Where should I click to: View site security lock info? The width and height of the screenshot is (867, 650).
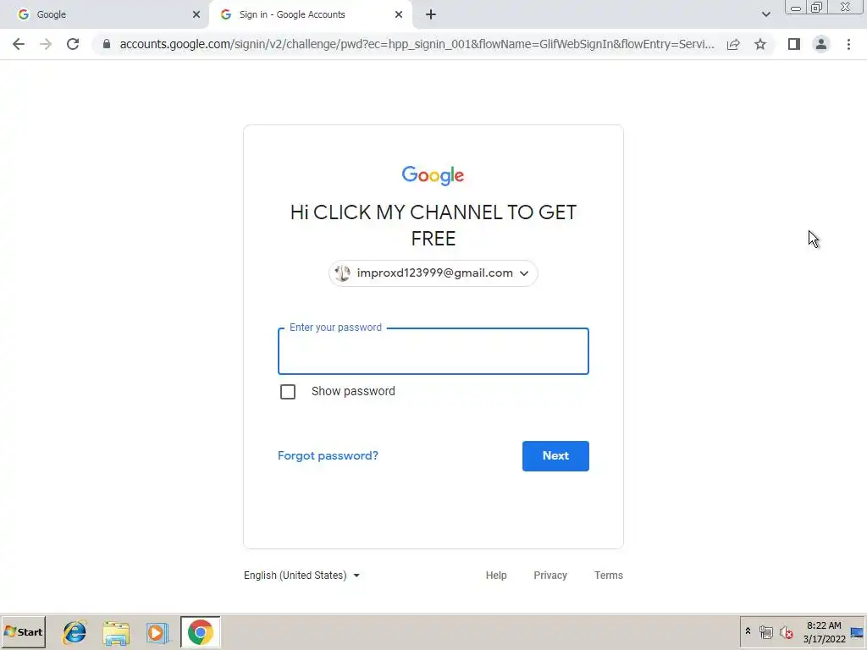(107, 44)
